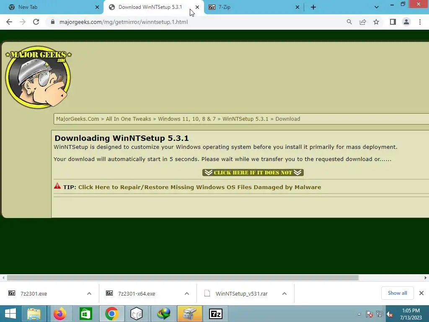Open the Chrome profile avatar
429x322 pixels.
pos(406,22)
